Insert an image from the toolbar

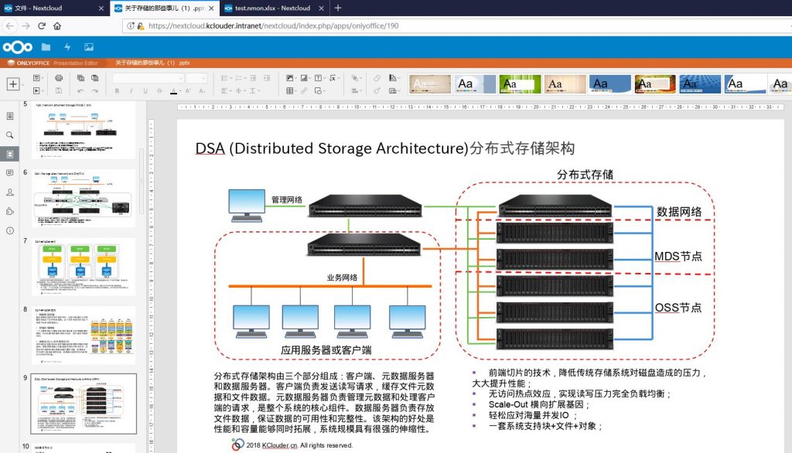click(291, 78)
